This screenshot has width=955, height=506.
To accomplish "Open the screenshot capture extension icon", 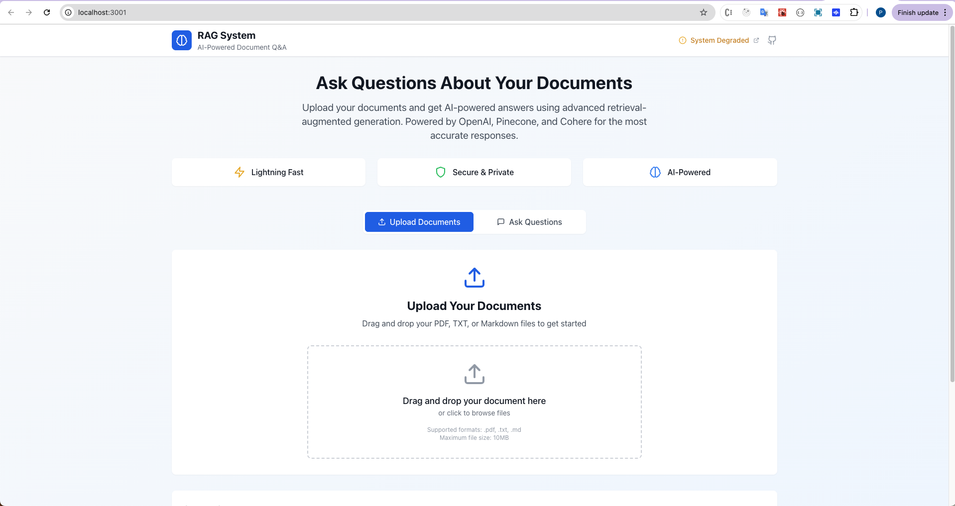I will 818,12.
